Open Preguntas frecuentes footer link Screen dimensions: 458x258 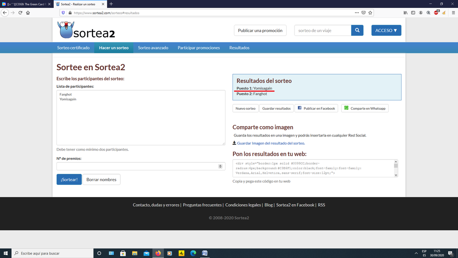click(x=202, y=205)
